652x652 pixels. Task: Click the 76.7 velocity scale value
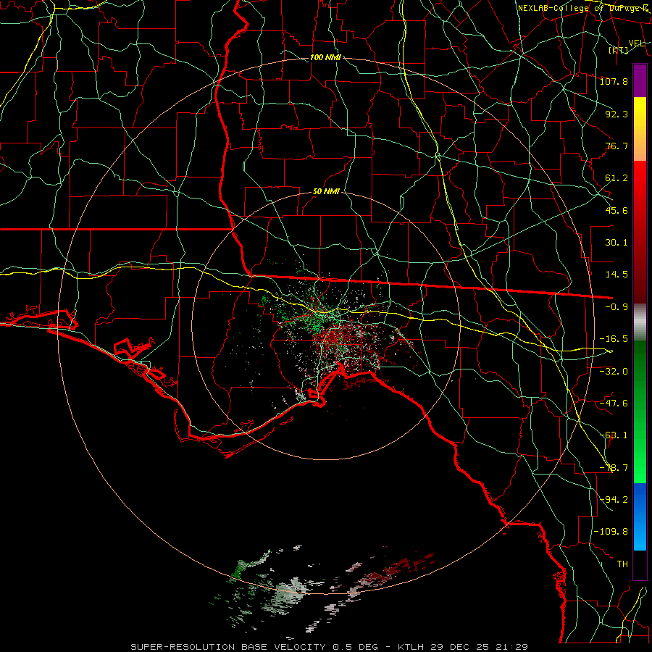(x=617, y=146)
